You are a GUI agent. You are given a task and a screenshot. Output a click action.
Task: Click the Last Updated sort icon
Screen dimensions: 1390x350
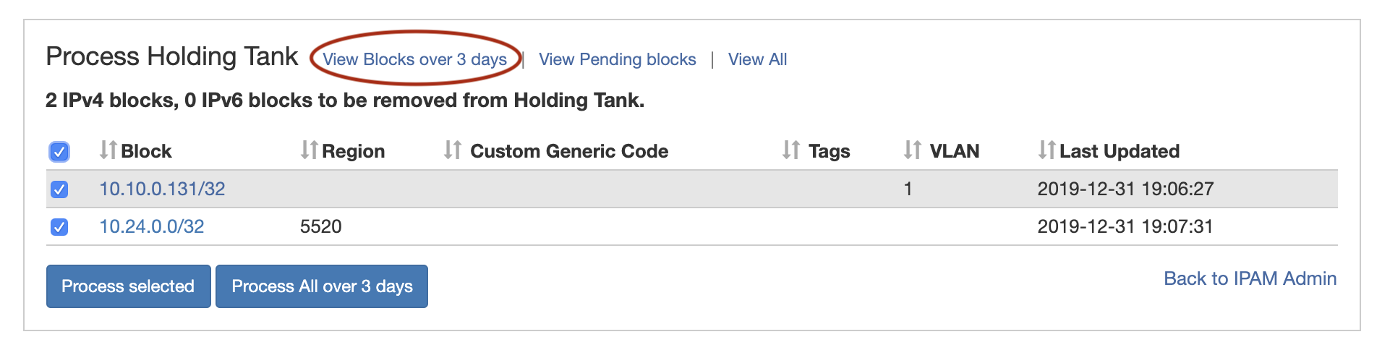(x=1046, y=150)
